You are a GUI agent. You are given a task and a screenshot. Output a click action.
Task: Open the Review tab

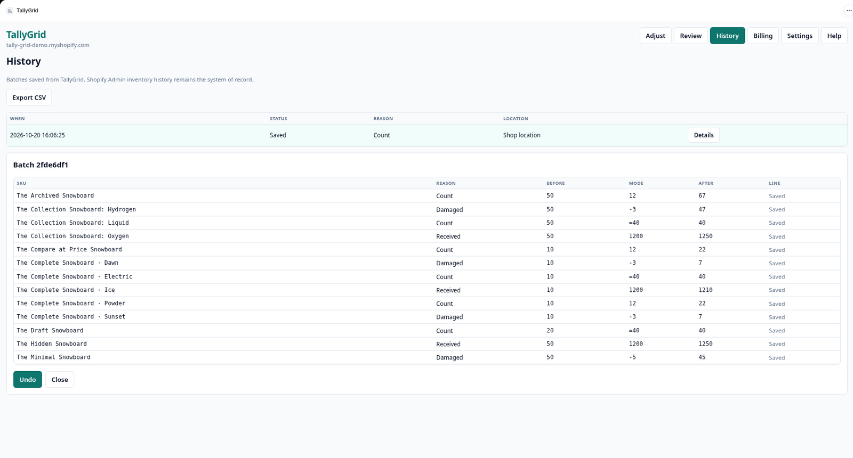(x=690, y=36)
